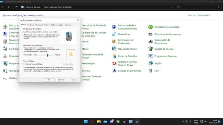Open the Recuperação link
The image size is (223, 125).
88,64
